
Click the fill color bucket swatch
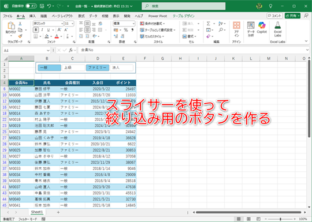click(47, 36)
